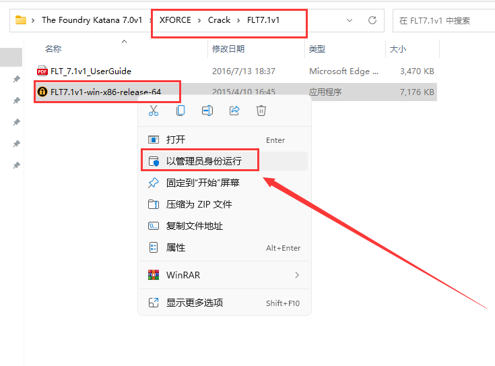
Task: Navigate to Crack breadcrumb folder
Action: coord(219,20)
